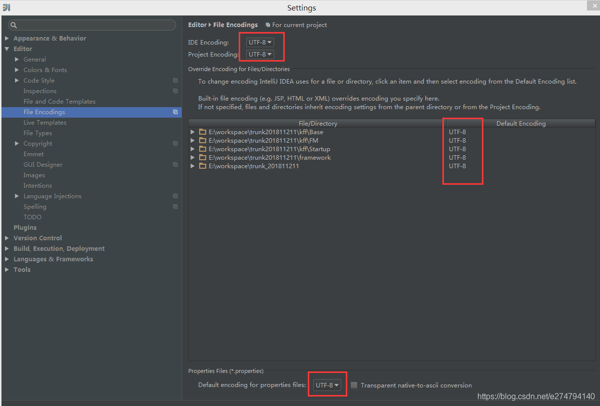Click the per-project icon on File Encodings entry
The image size is (600, 406).
pyautogui.click(x=175, y=112)
